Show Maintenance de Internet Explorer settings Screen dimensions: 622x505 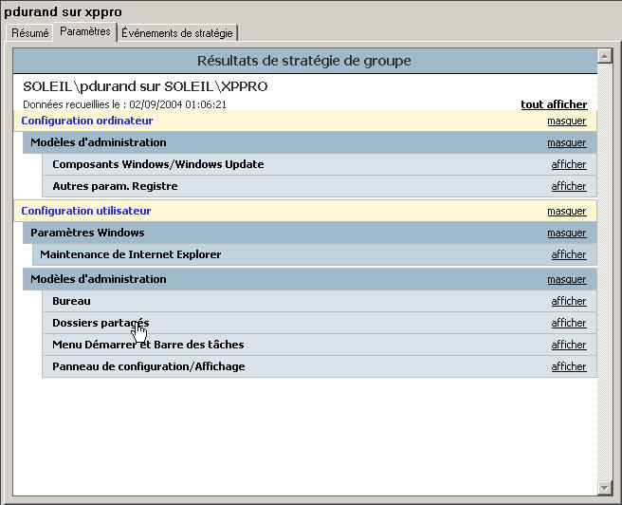pyautogui.click(x=569, y=254)
